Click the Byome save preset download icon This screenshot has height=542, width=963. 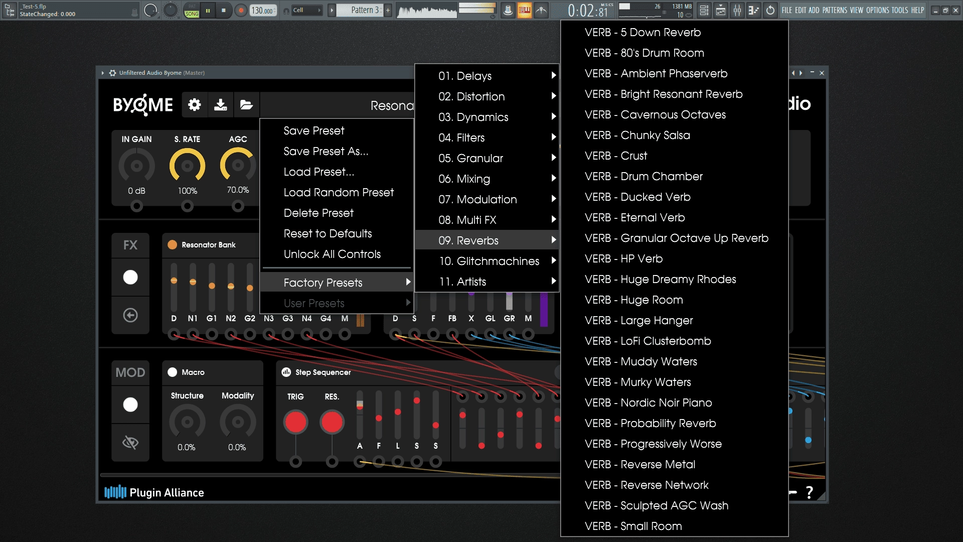click(220, 104)
